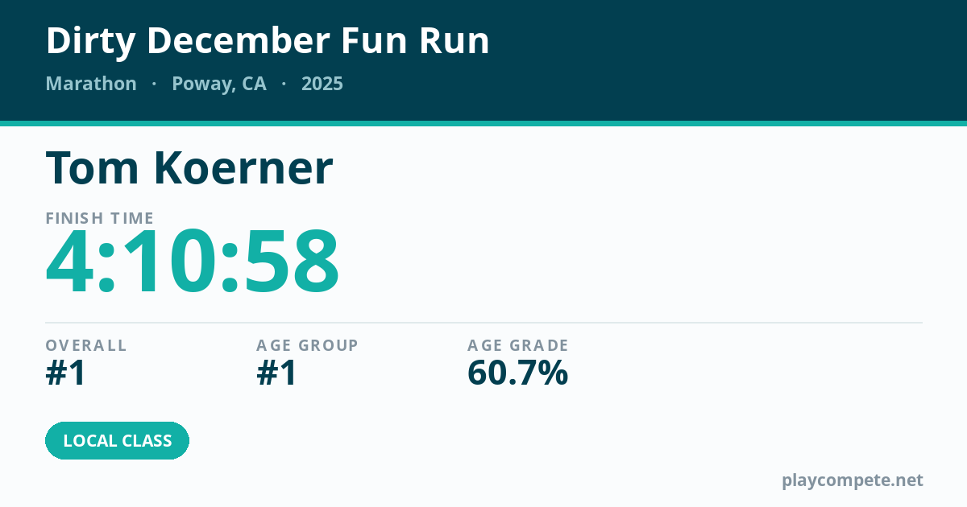This screenshot has width=967, height=507.
Task: Click the 60.7% age grade value
Action: click(518, 373)
